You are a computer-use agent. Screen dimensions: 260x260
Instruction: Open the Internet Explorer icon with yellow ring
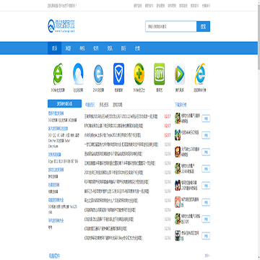point(200,74)
